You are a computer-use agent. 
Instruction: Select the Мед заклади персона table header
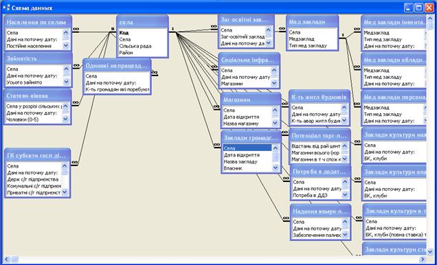pyautogui.click(x=394, y=97)
